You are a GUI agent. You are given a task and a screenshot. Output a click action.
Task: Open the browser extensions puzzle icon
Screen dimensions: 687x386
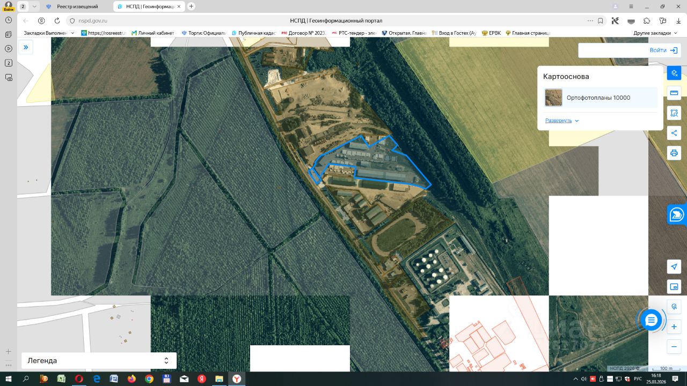[x=647, y=20]
